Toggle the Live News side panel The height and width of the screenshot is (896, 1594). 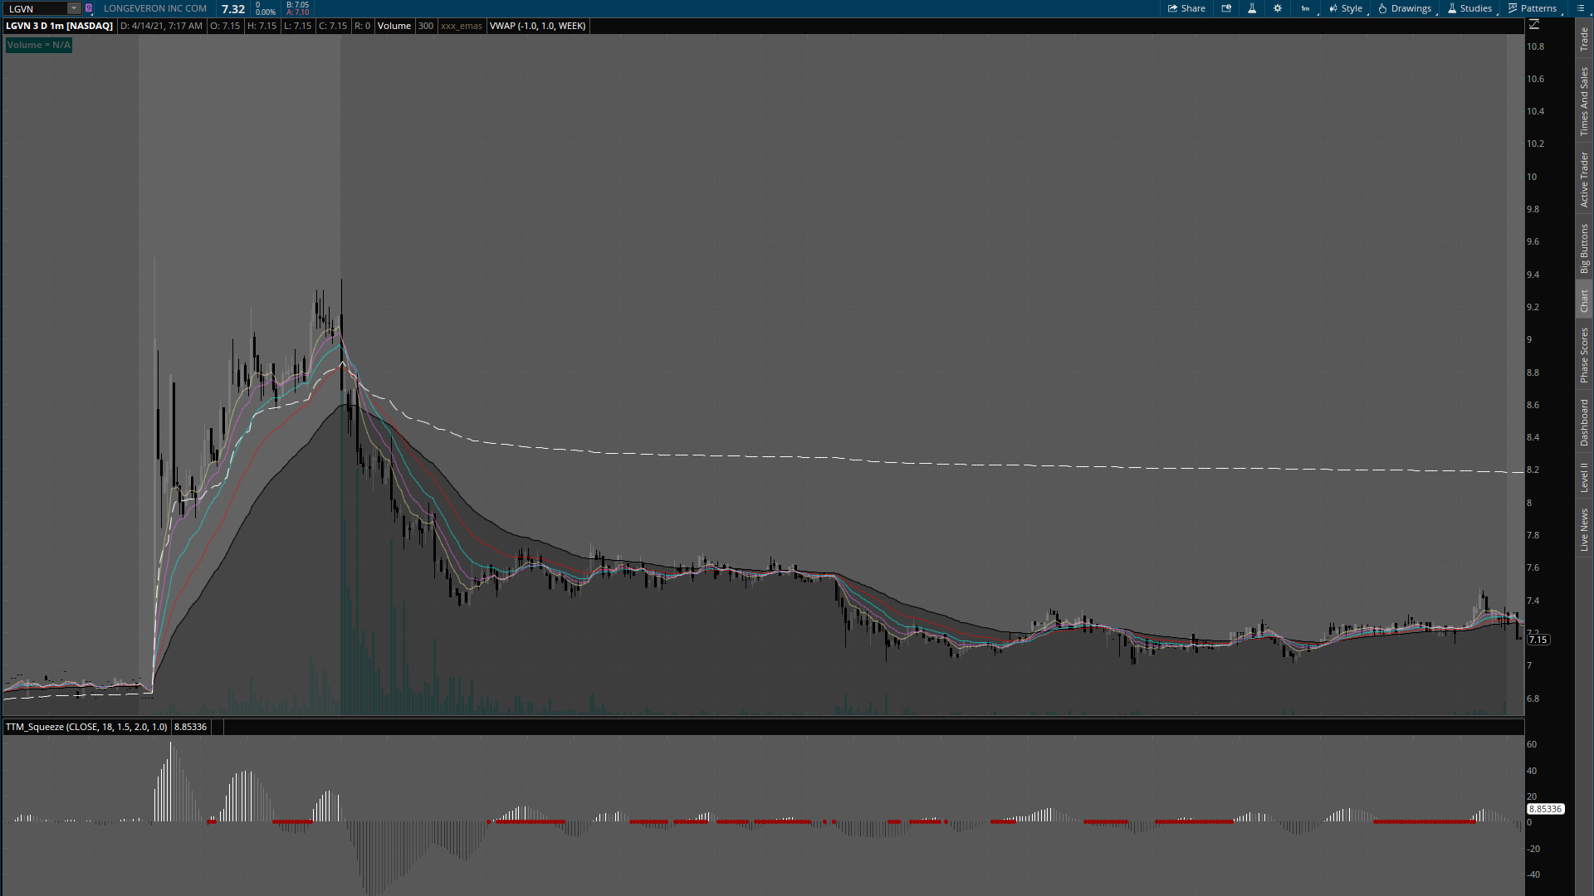tap(1584, 530)
